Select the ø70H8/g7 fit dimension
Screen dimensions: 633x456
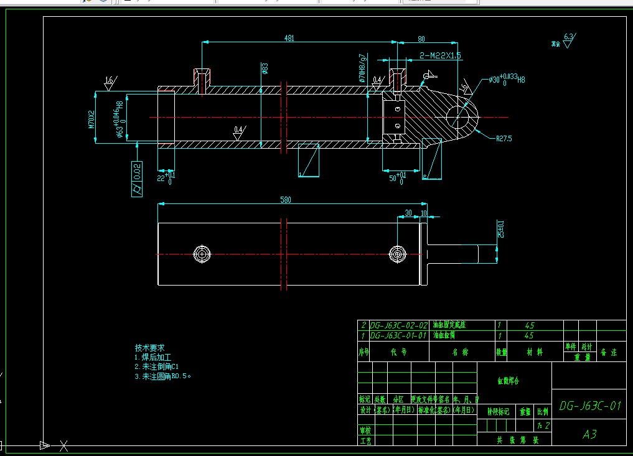362,68
